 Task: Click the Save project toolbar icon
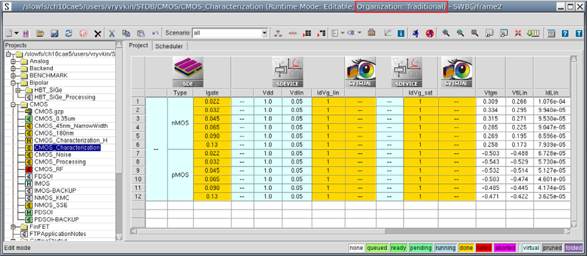coord(54,33)
